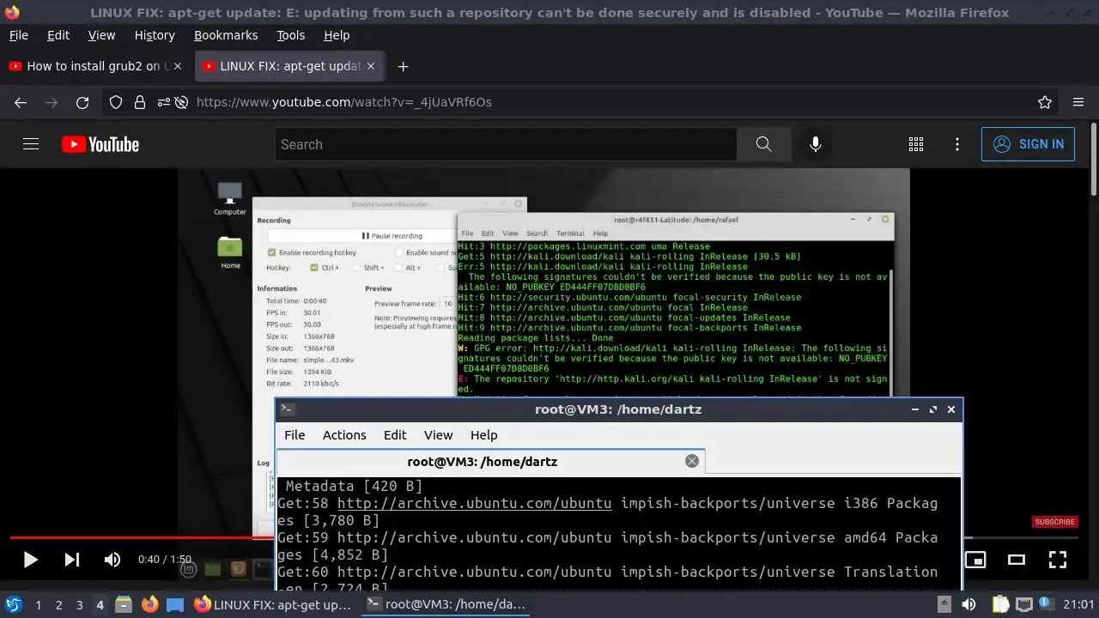Open the tracking protection shield icon
The width and height of the screenshot is (1099, 618).
[x=116, y=102]
